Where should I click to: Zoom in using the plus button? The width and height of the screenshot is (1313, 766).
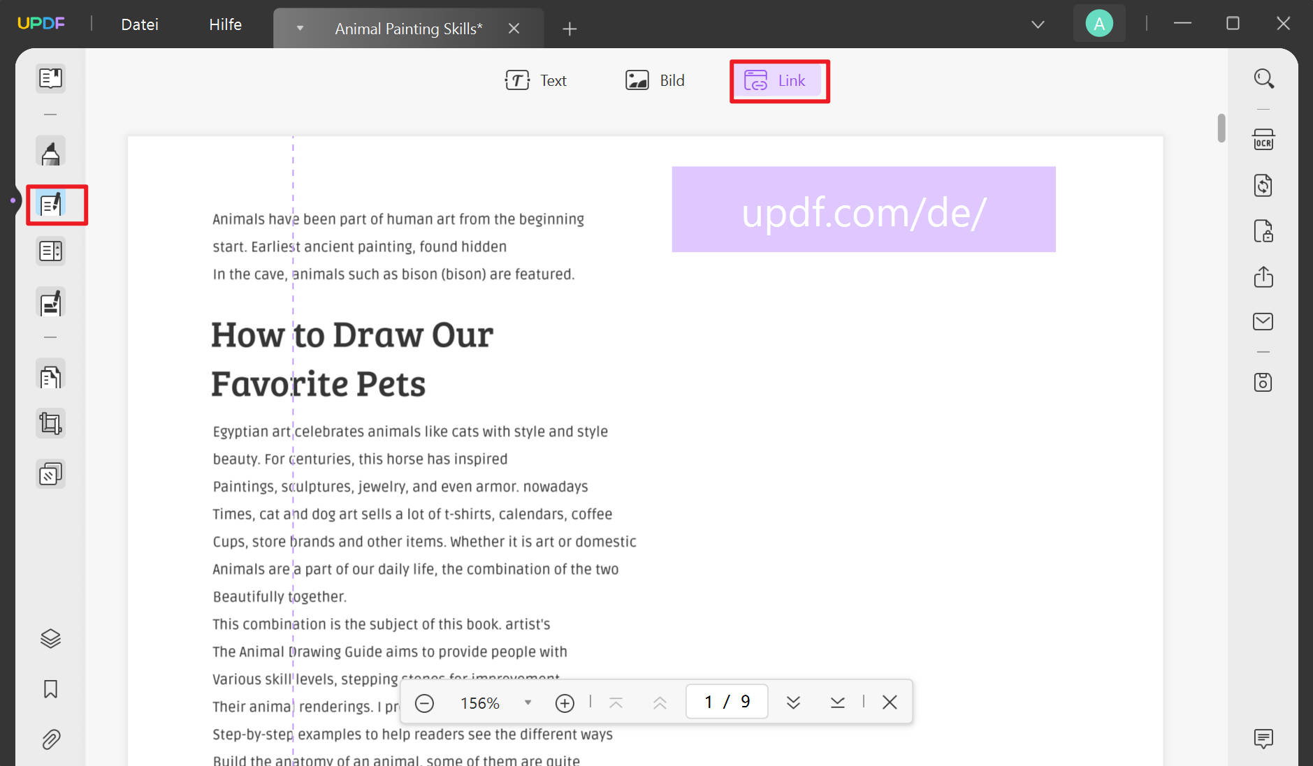pyautogui.click(x=565, y=702)
